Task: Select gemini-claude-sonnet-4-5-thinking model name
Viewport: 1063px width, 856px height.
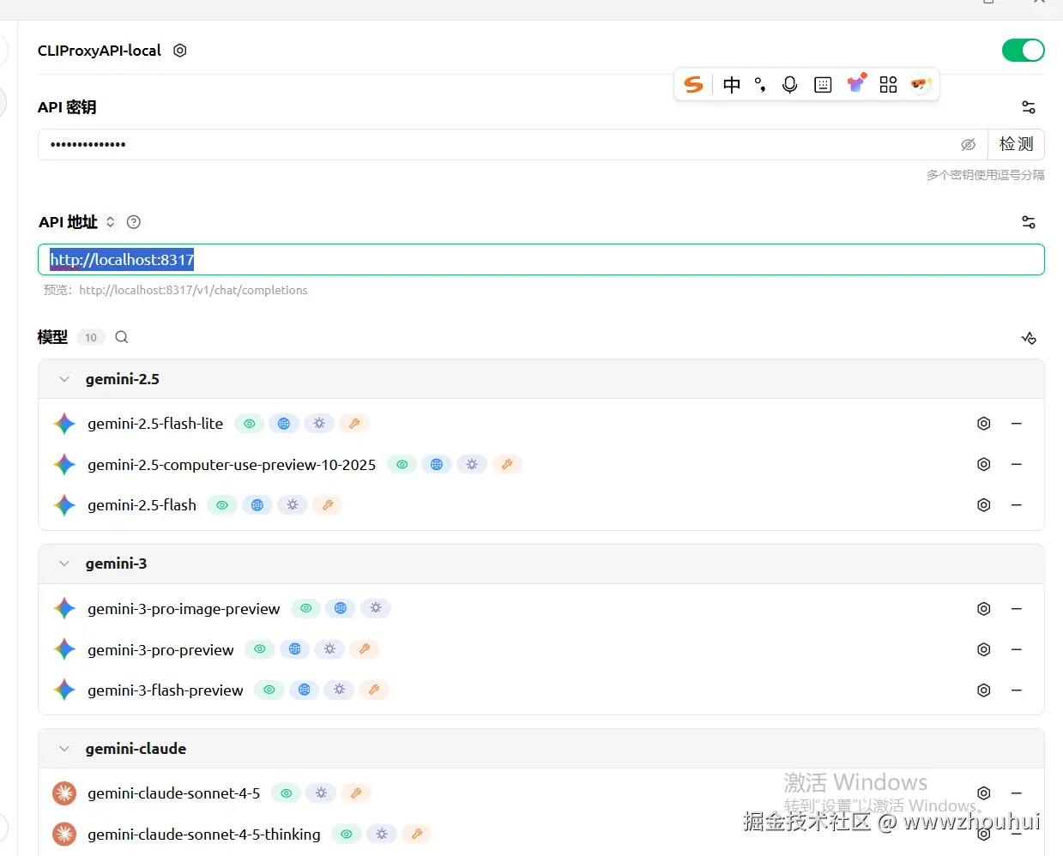Action: [204, 835]
